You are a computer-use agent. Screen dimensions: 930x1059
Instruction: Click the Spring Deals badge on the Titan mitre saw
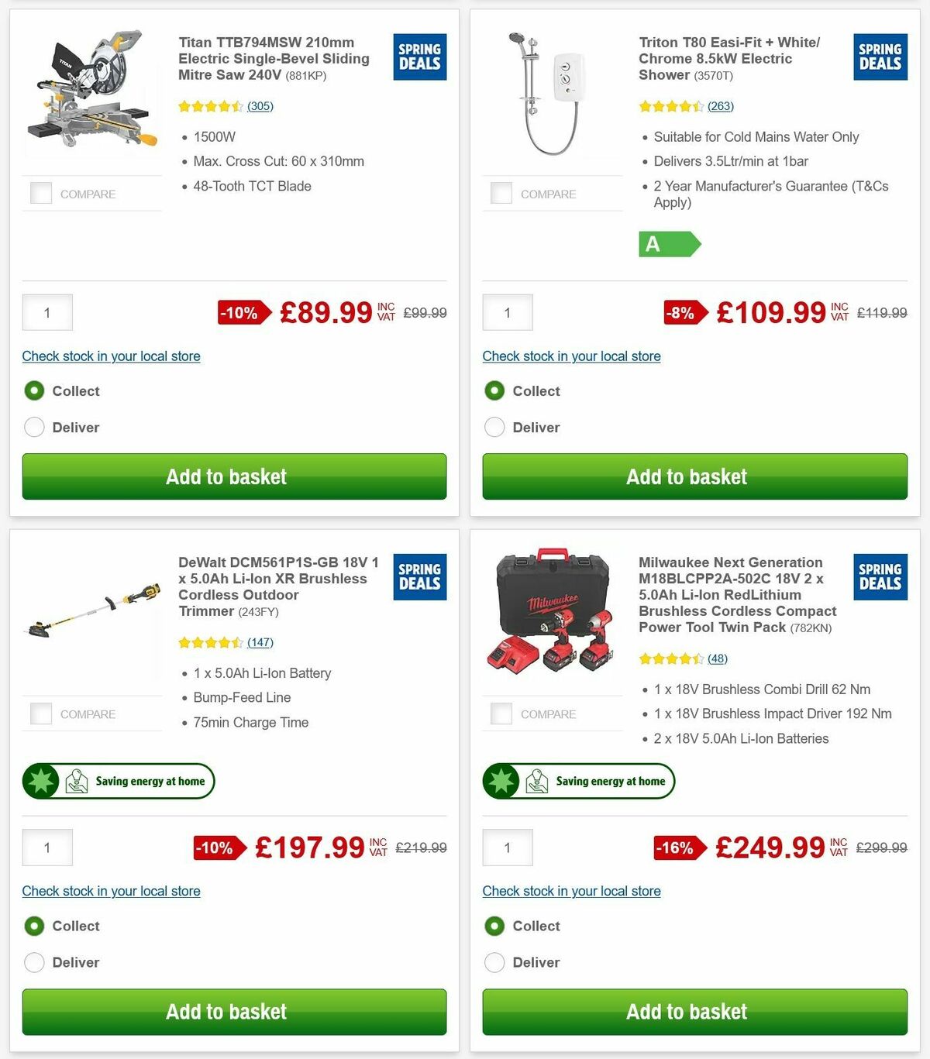(x=418, y=57)
